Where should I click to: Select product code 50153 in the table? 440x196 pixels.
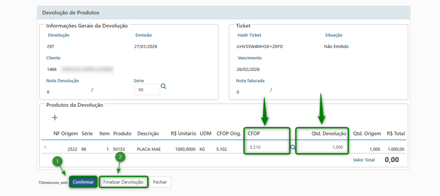pyautogui.click(x=119, y=149)
